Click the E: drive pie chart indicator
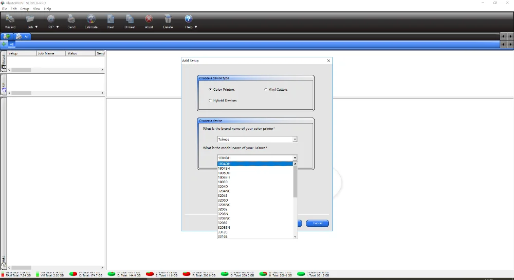Viewport: 514px width, 280px height. coord(150,274)
